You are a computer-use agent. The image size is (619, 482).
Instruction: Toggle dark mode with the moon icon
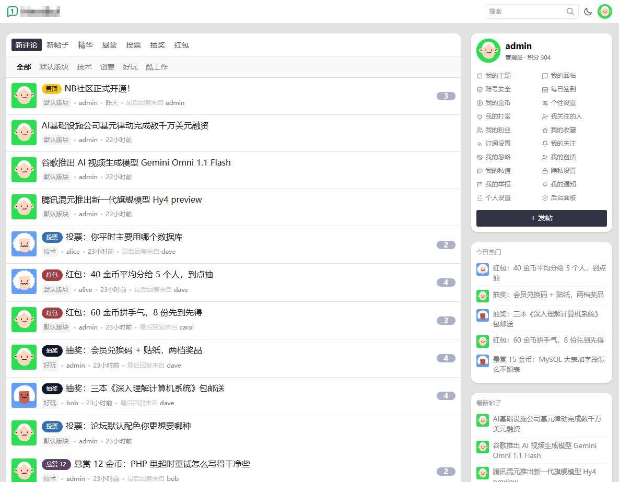click(x=588, y=11)
